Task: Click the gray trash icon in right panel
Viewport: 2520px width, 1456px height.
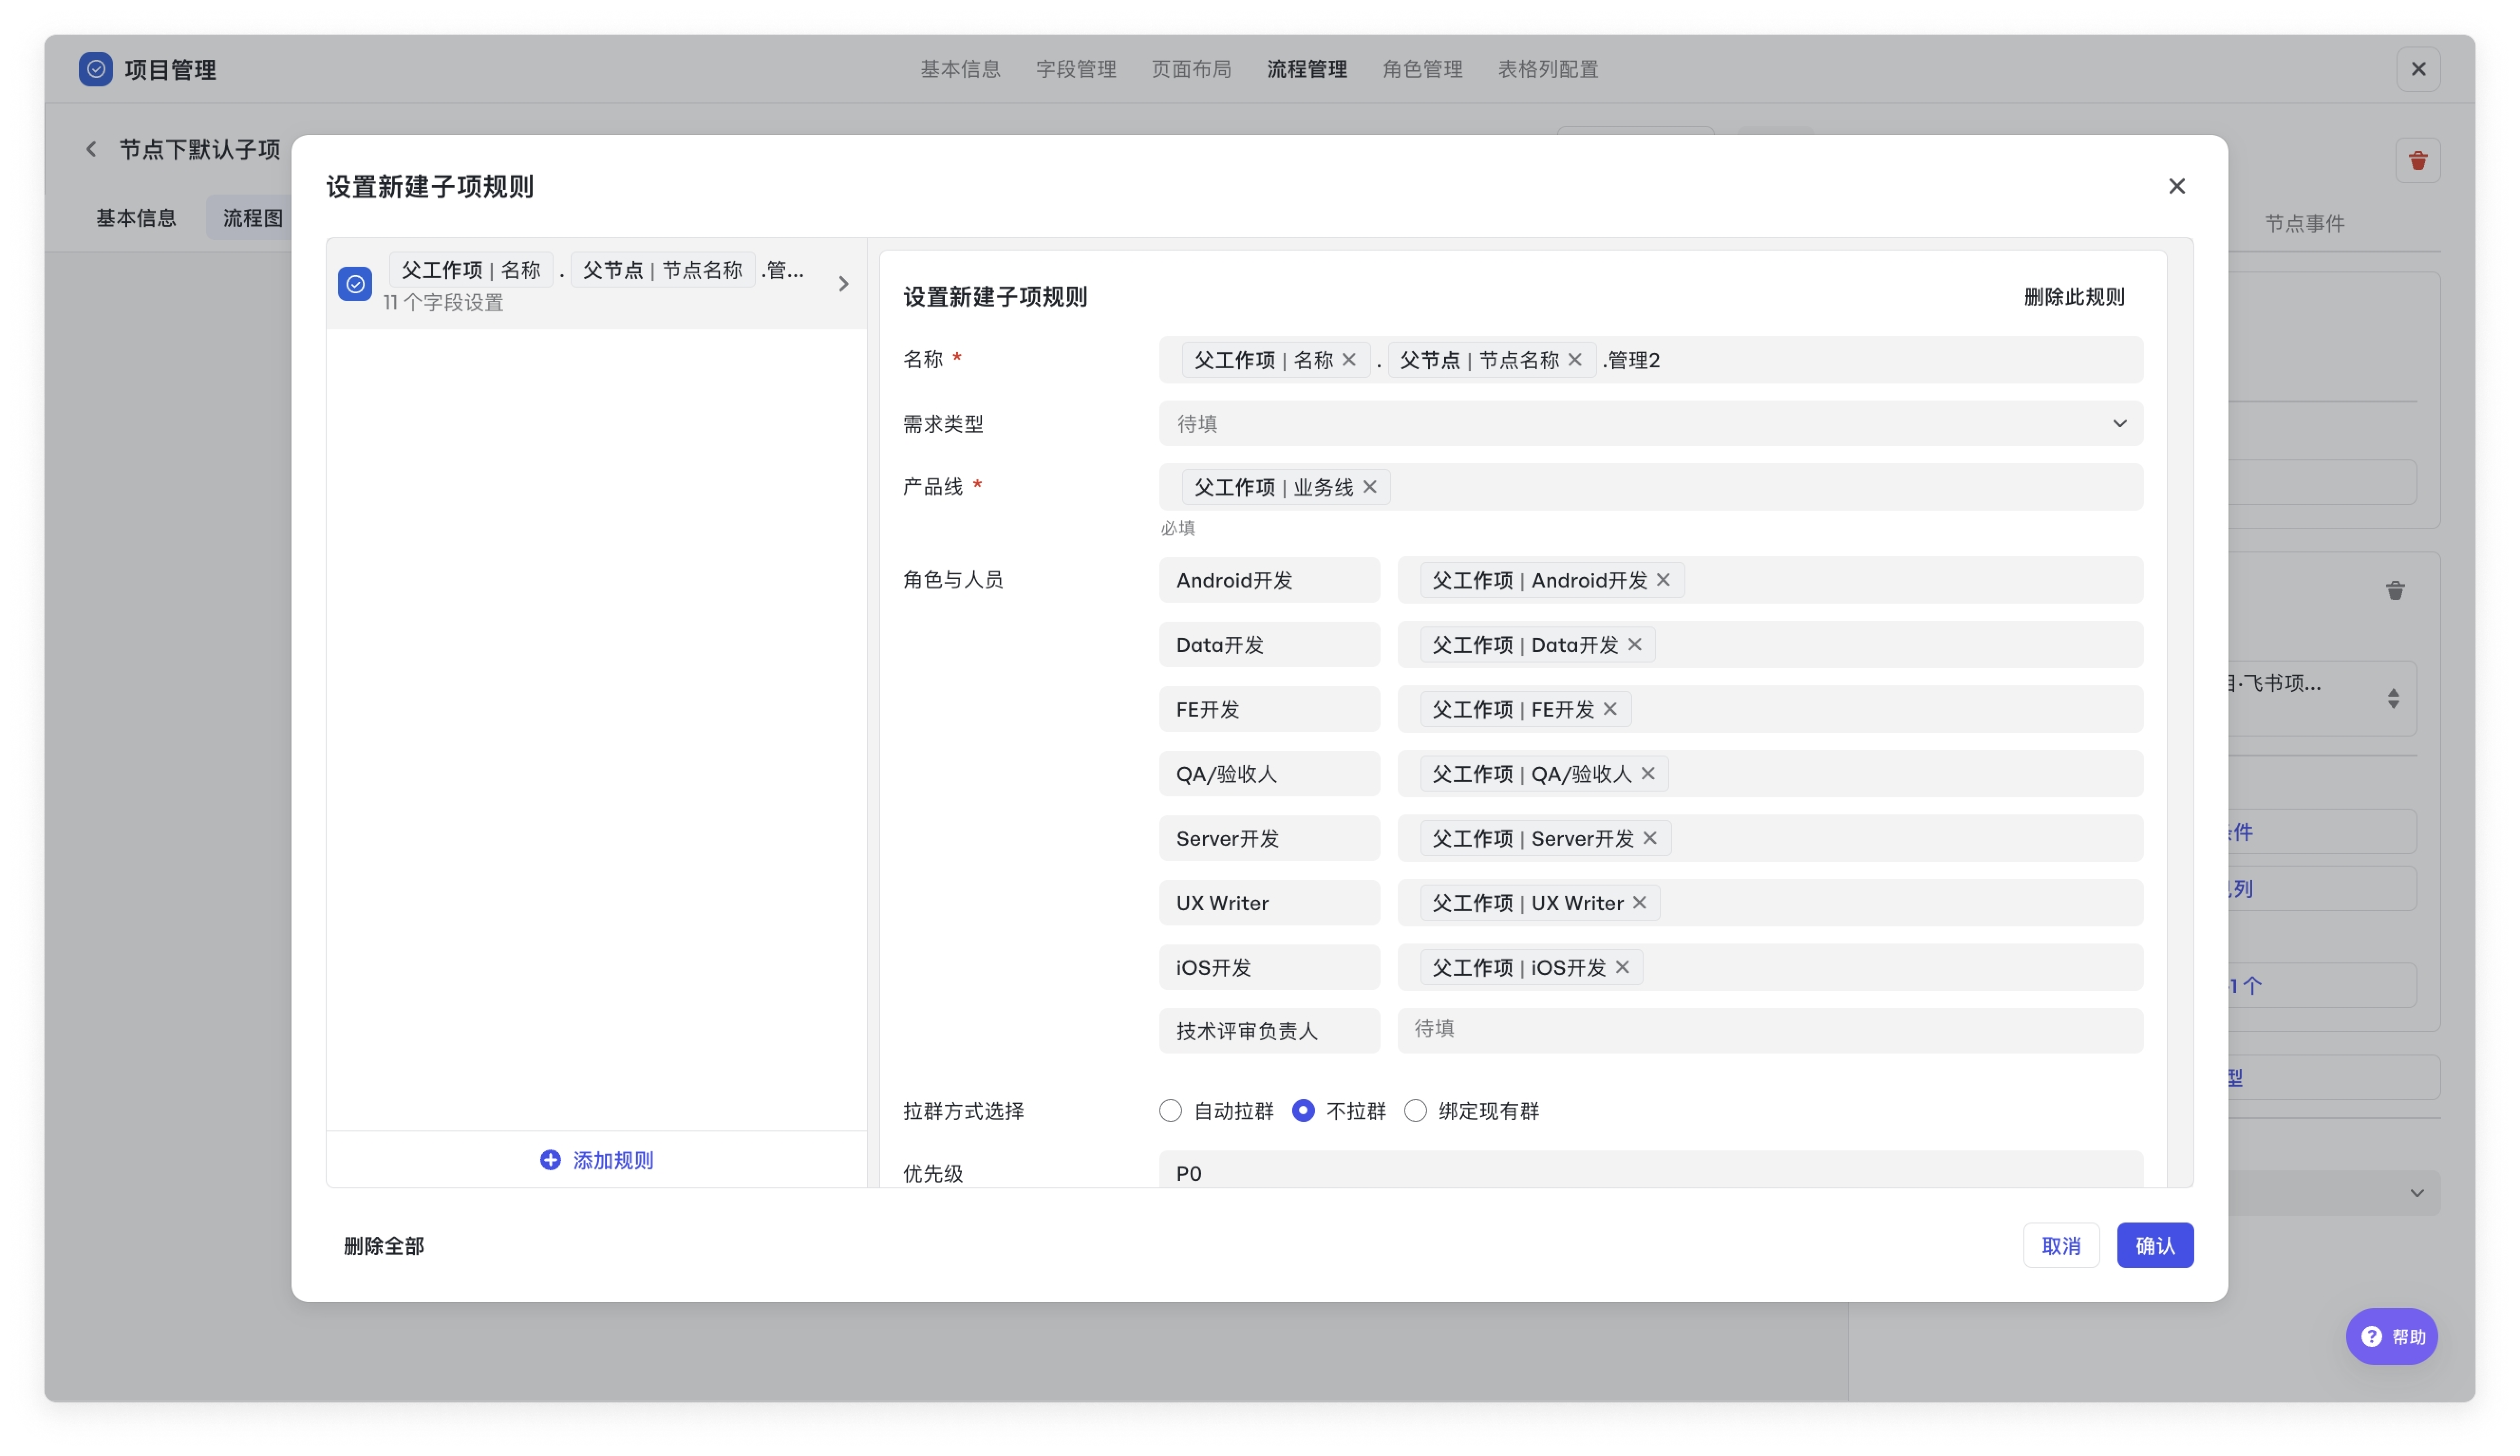Action: tap(2394, 590)
